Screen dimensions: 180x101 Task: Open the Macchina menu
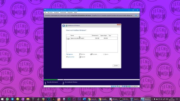pos(50,12)
